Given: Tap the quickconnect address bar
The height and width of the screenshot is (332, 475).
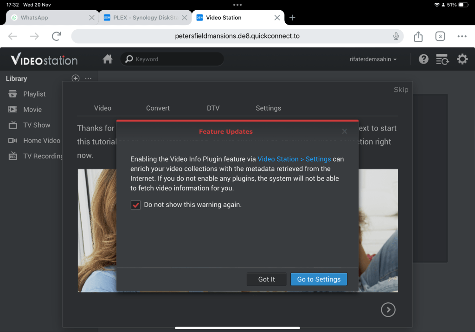Looking at the screenshot, I should click(237, 36).
